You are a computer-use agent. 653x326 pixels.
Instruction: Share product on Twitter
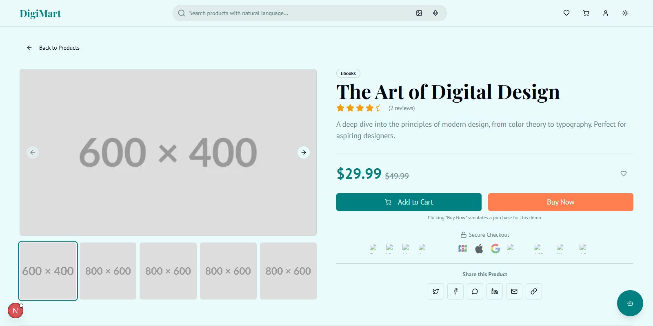click(436, 291)
